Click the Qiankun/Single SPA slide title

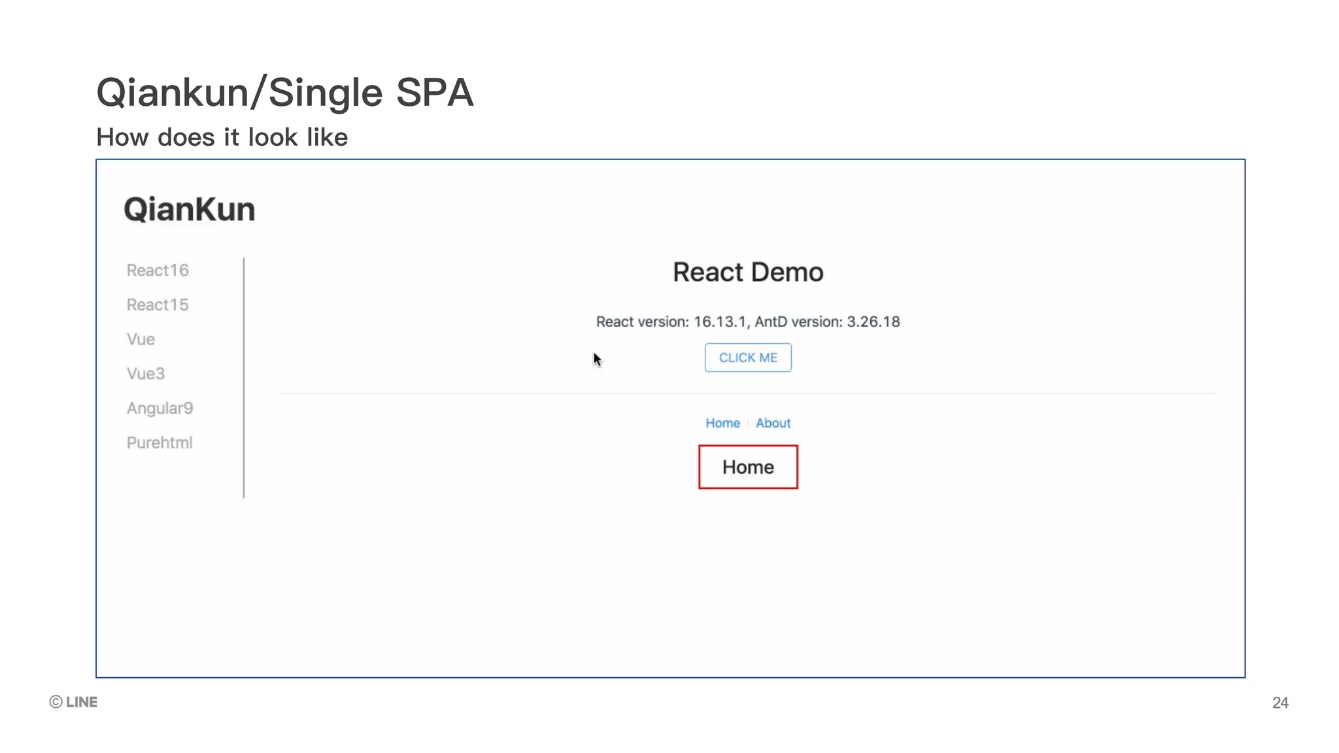coord(285,92)
